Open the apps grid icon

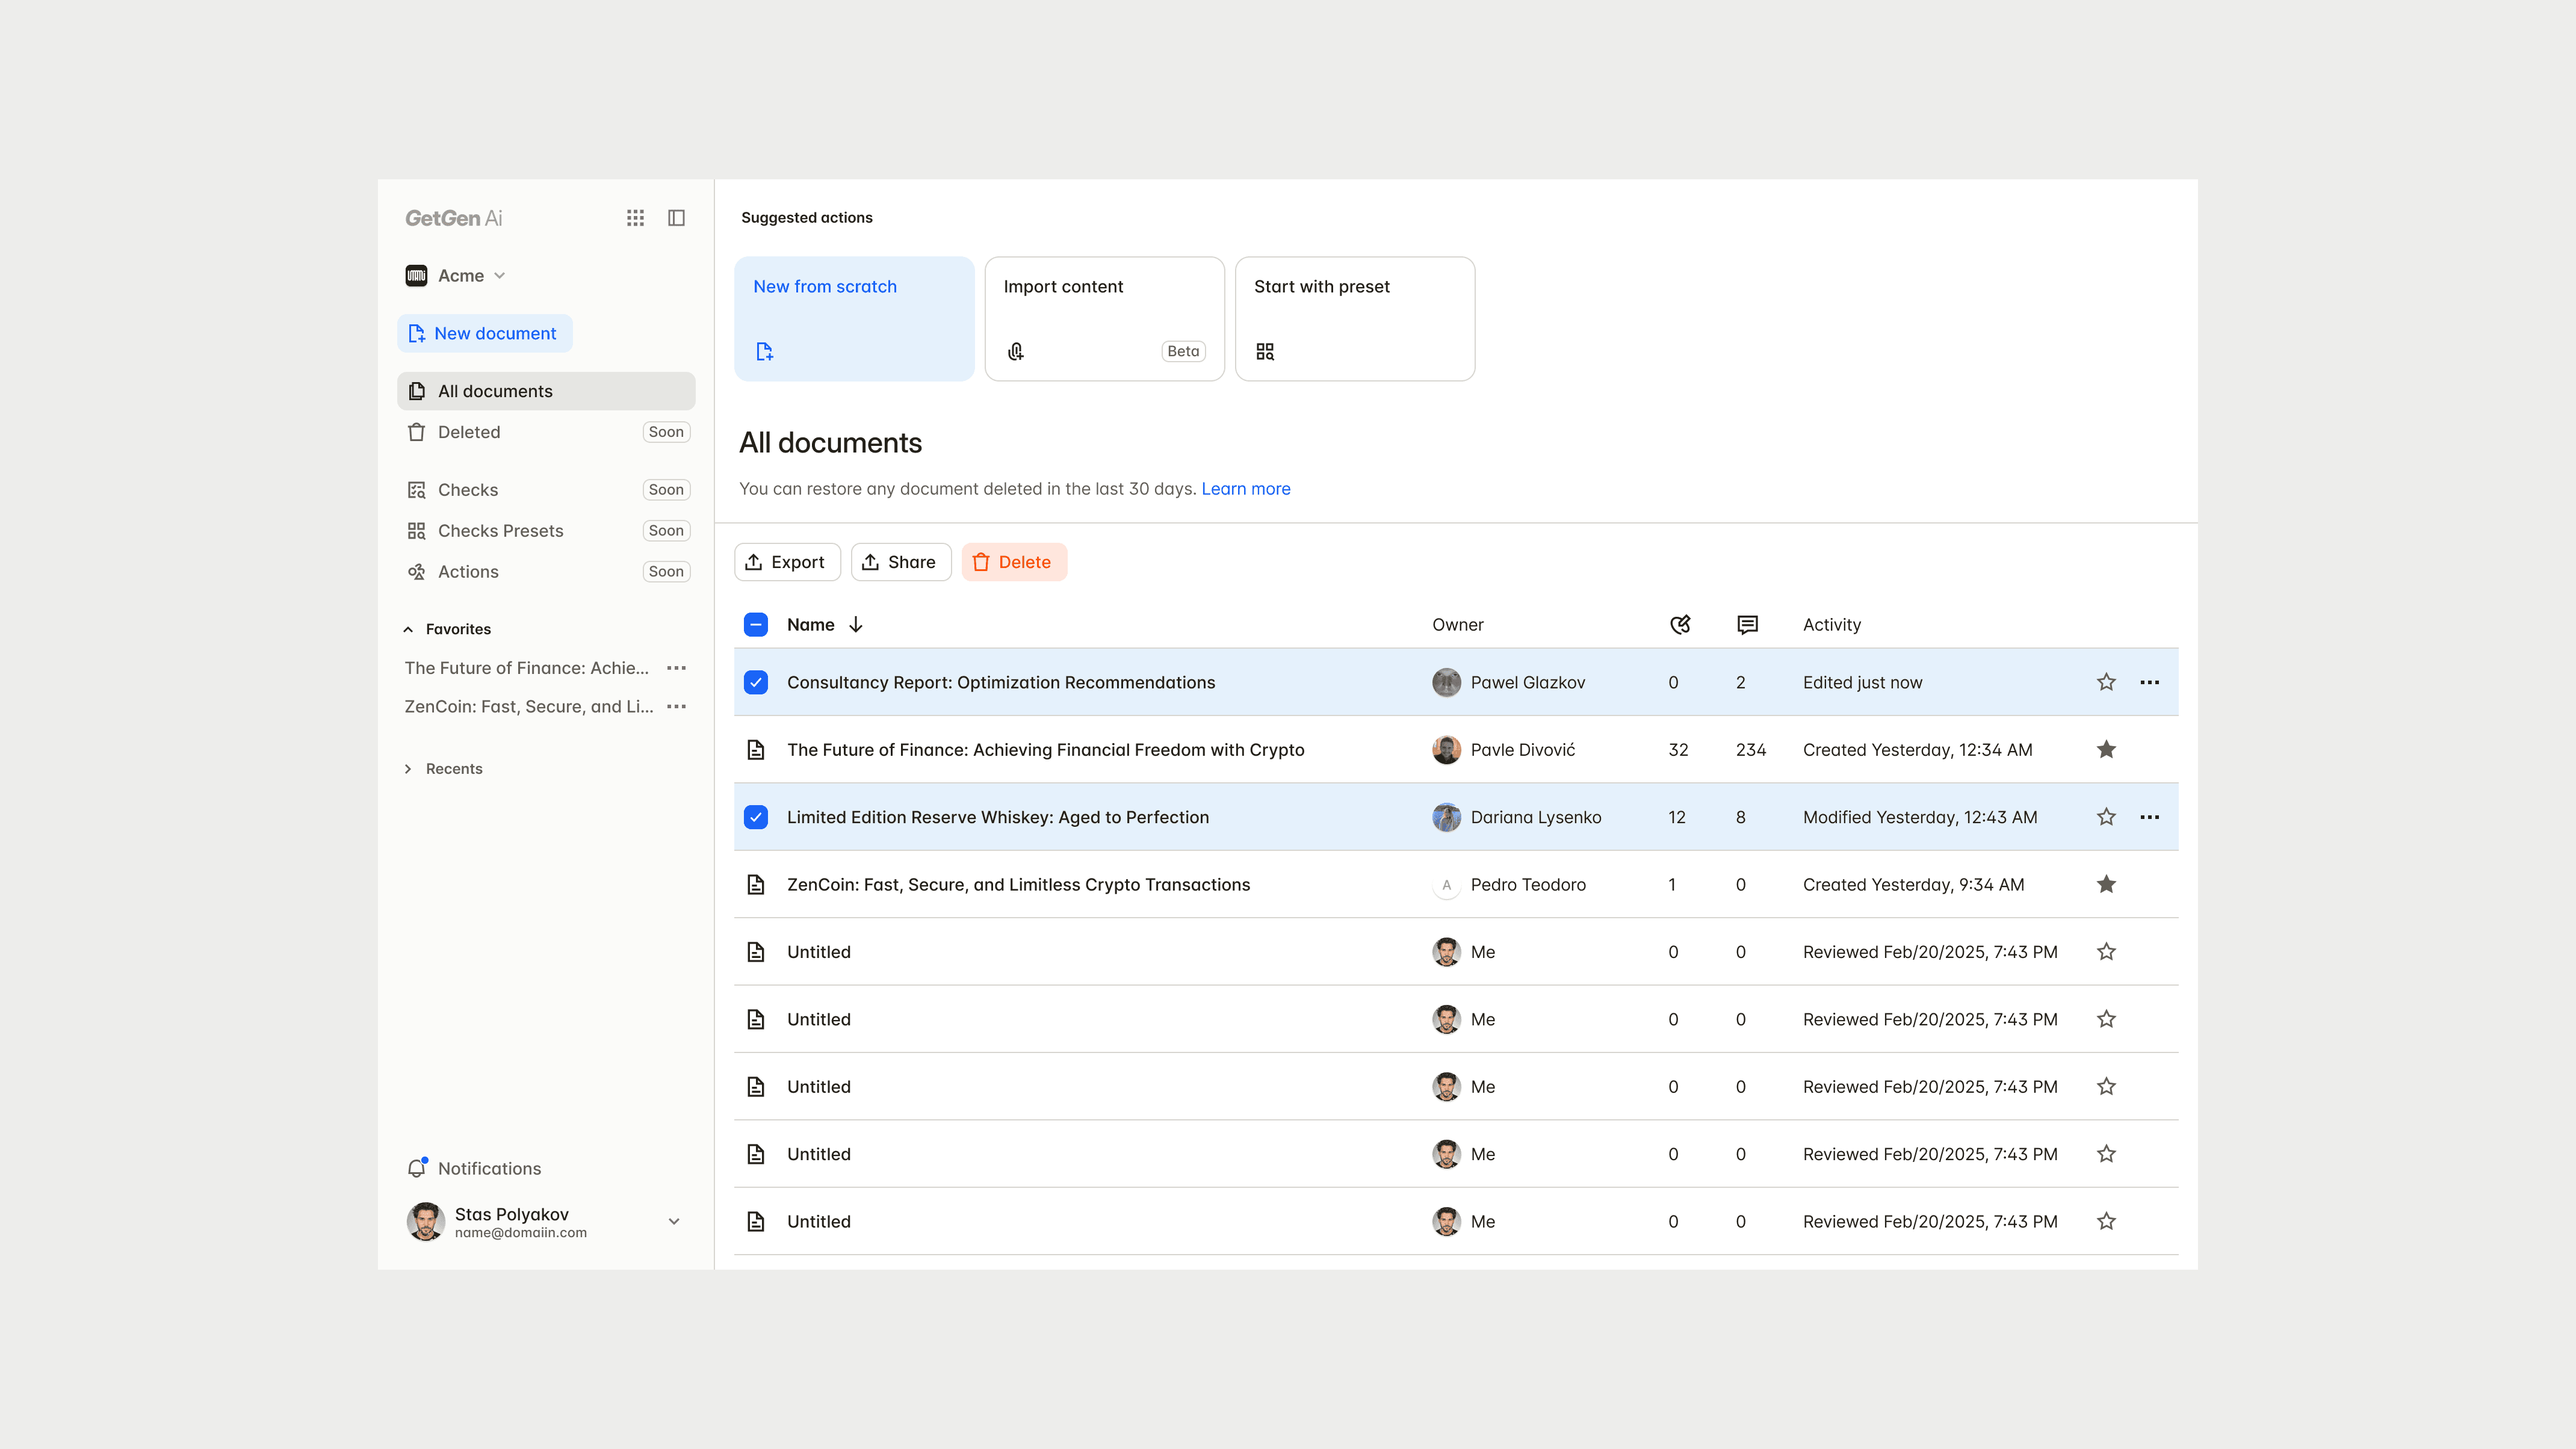635,218
